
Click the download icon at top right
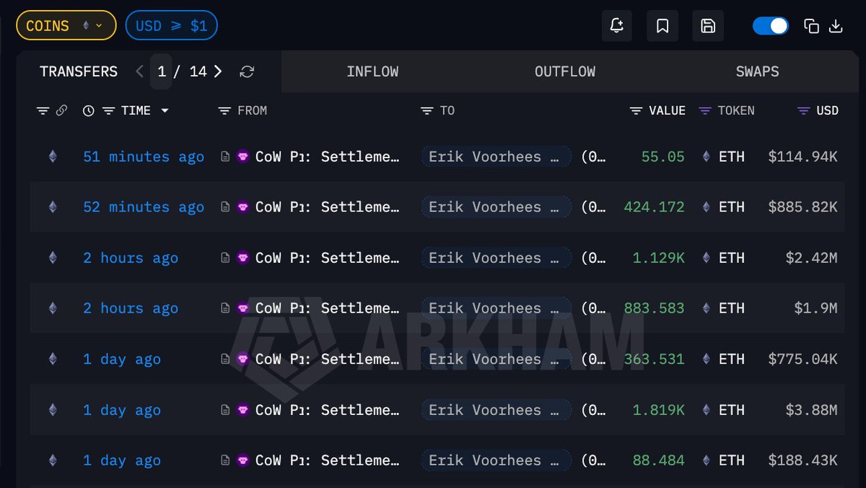tap(836, 26)
